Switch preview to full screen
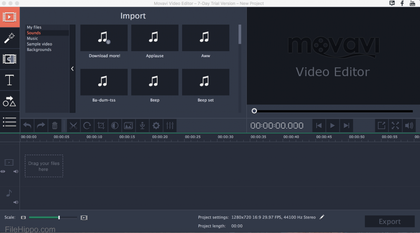 [x=395, y=125]
